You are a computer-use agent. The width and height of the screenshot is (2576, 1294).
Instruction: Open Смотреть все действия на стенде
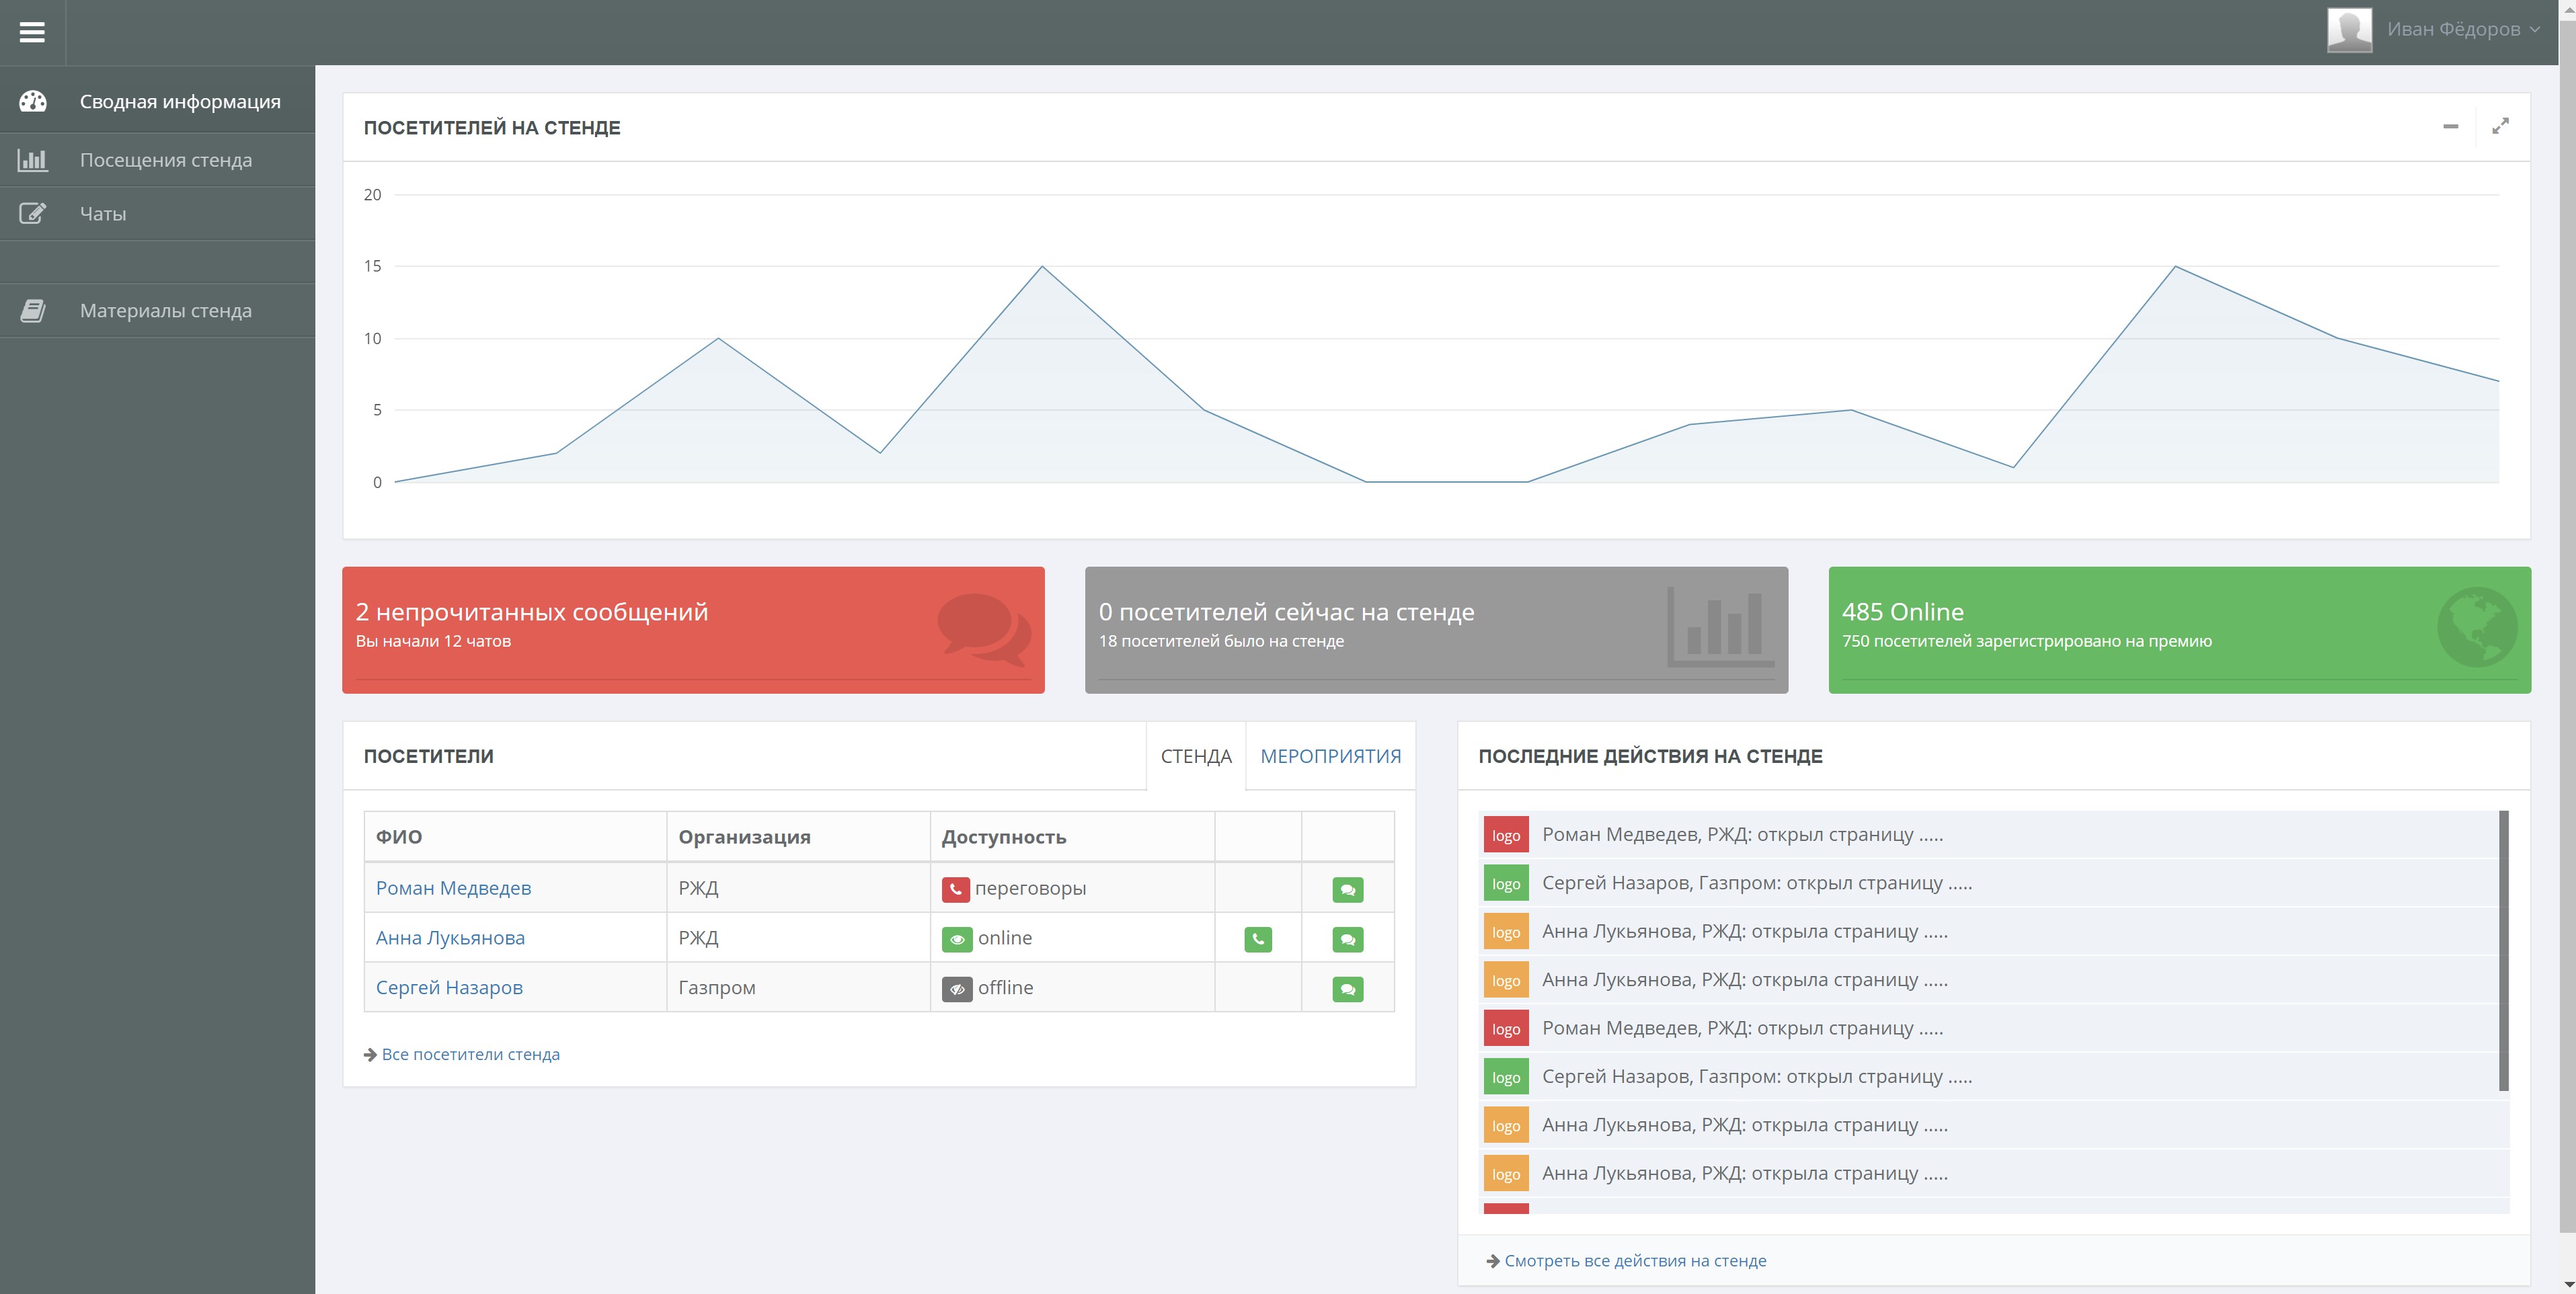pos(1635,1260)
